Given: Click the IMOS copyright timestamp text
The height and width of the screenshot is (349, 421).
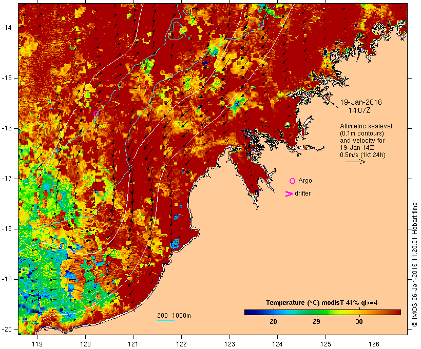Looking at the screenshot, I should pyautogui.click(x=415, y=265).
